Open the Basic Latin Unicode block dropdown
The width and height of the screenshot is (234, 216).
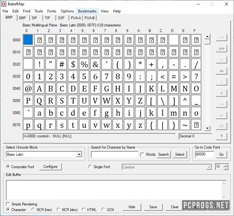click(x=79, y=154)
